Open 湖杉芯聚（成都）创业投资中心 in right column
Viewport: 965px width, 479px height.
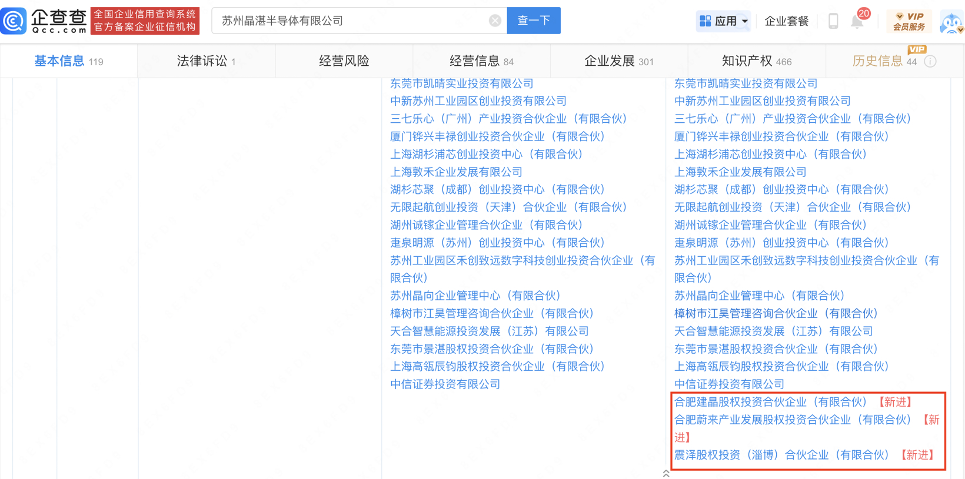(x=782, y=189)
